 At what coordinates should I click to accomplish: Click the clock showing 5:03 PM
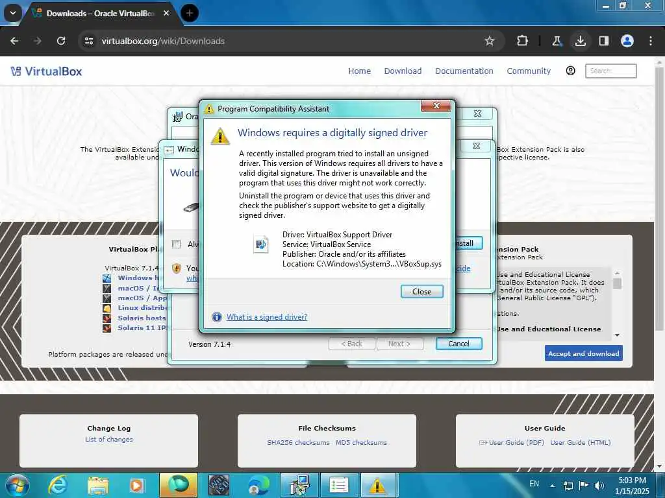(632, 480)
